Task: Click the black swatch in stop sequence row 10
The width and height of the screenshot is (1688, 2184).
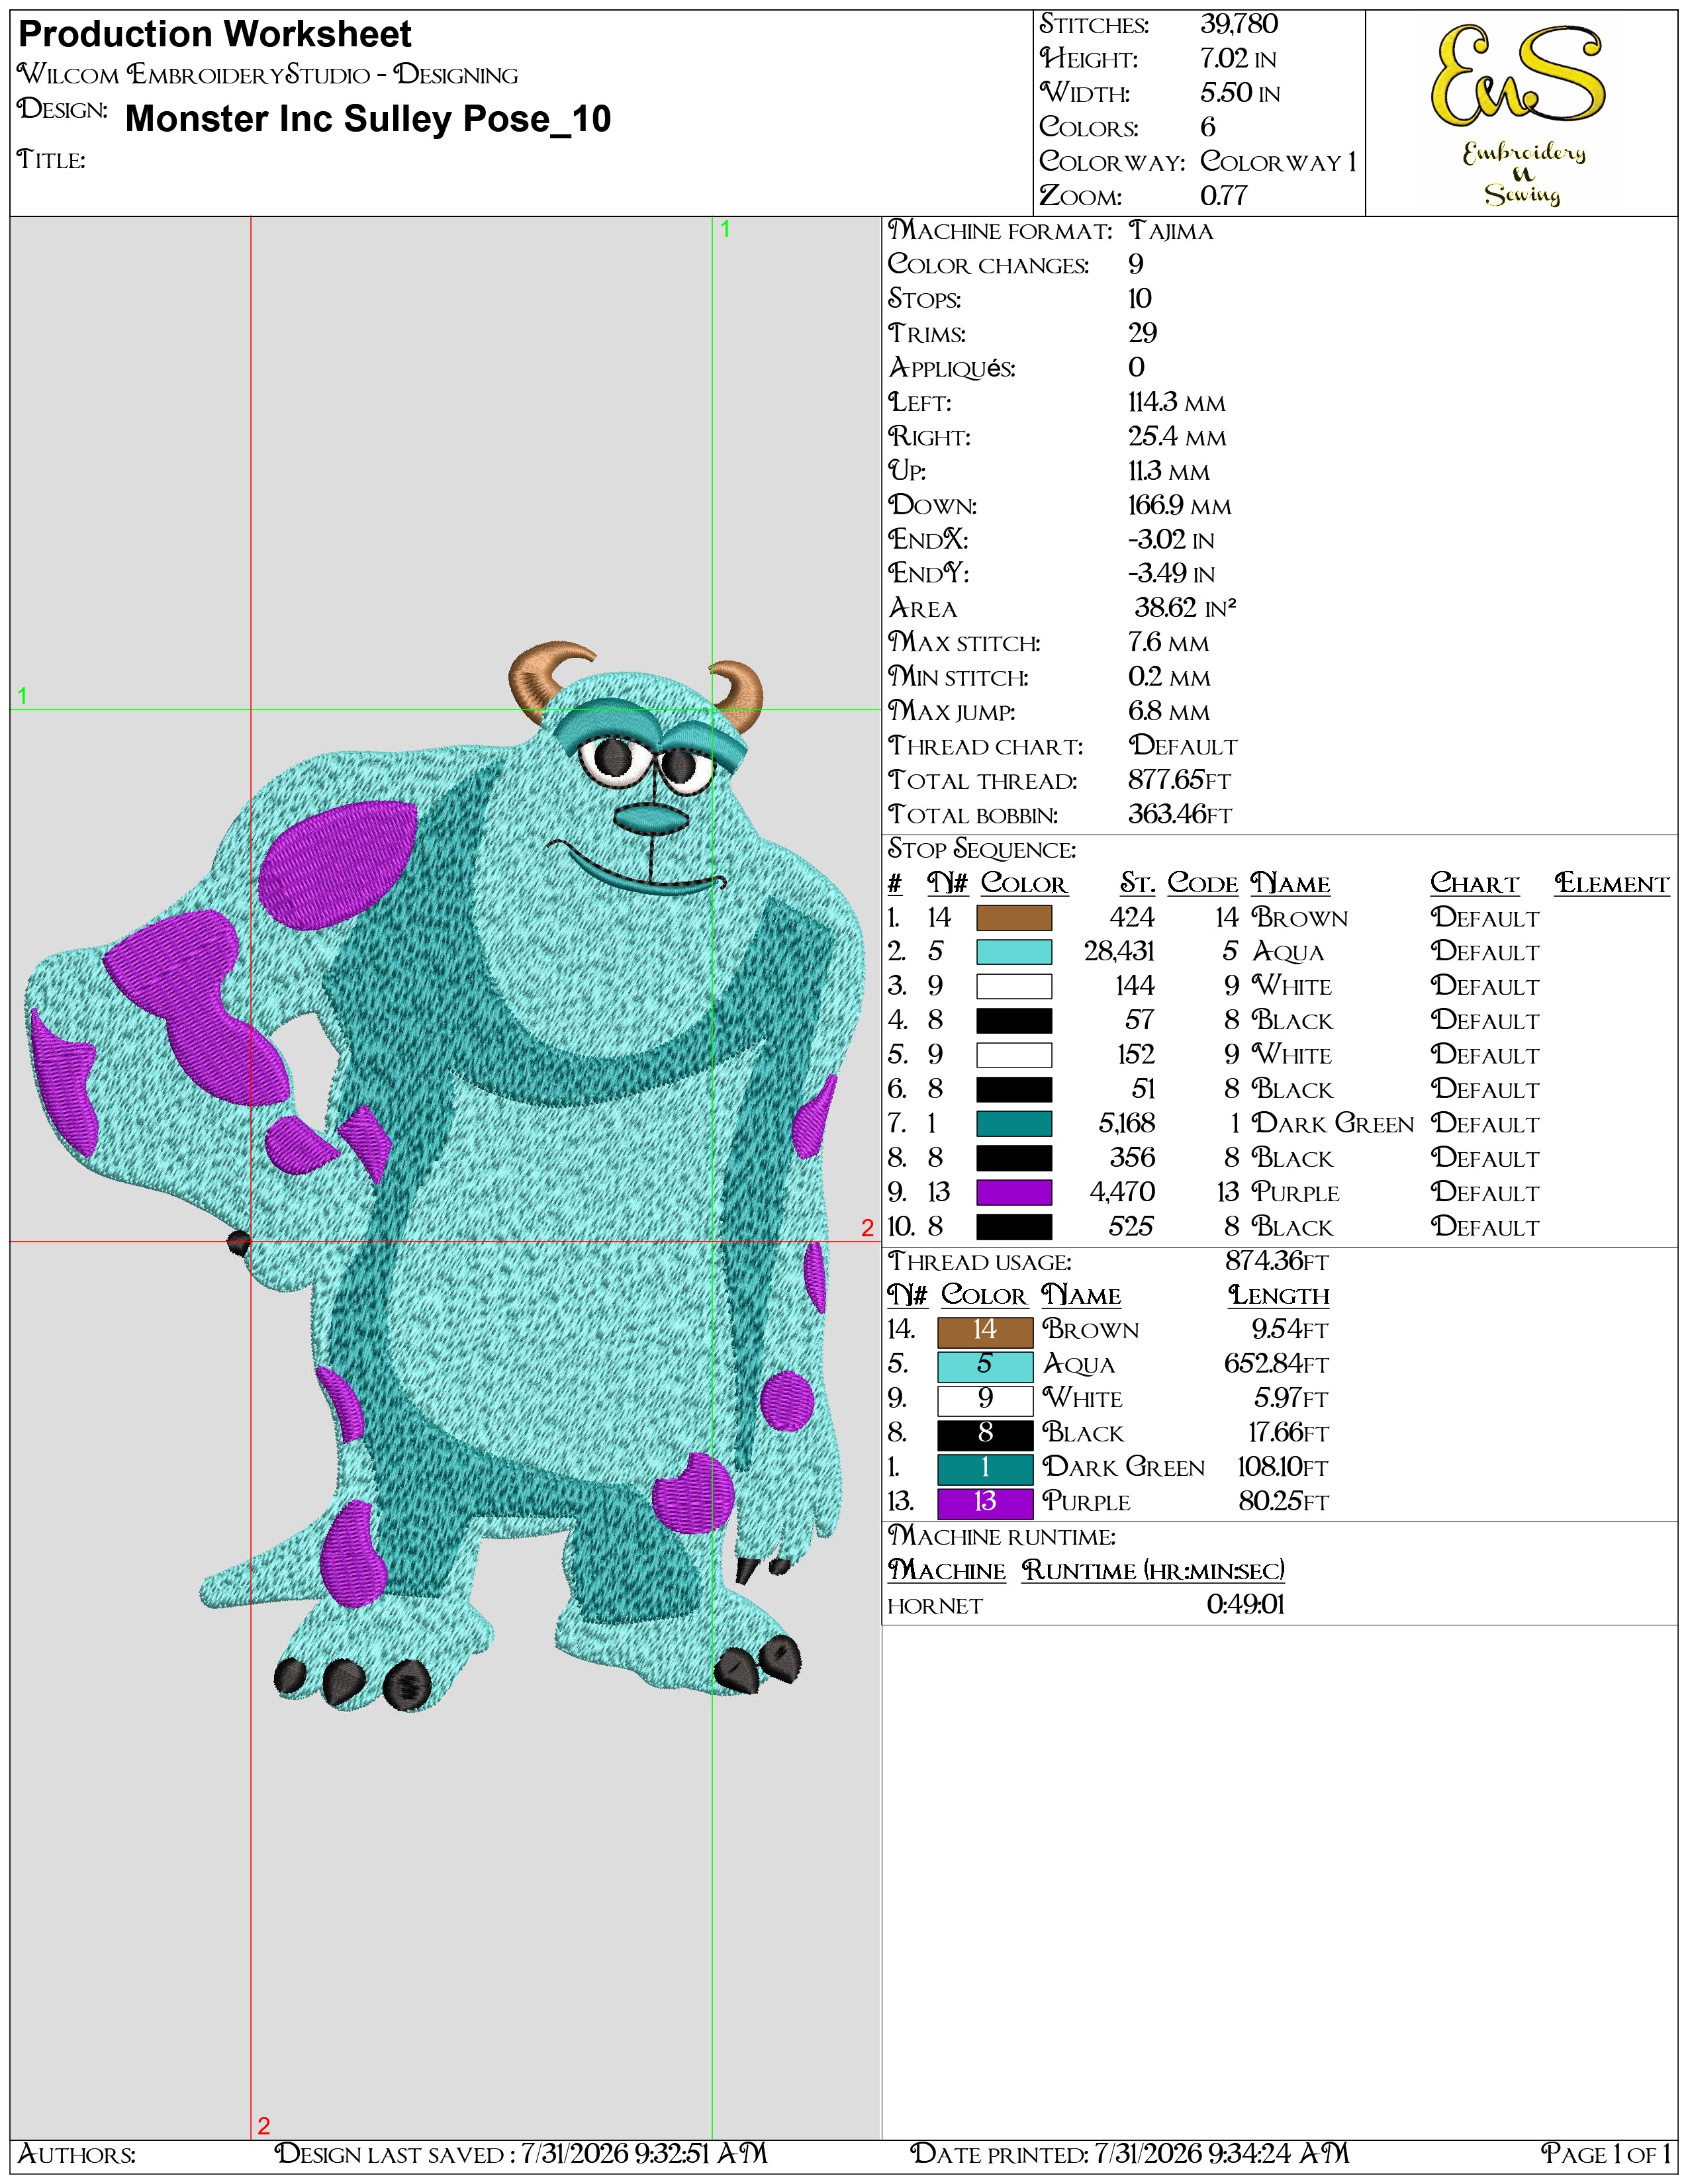Action: coord(1014,1227)
